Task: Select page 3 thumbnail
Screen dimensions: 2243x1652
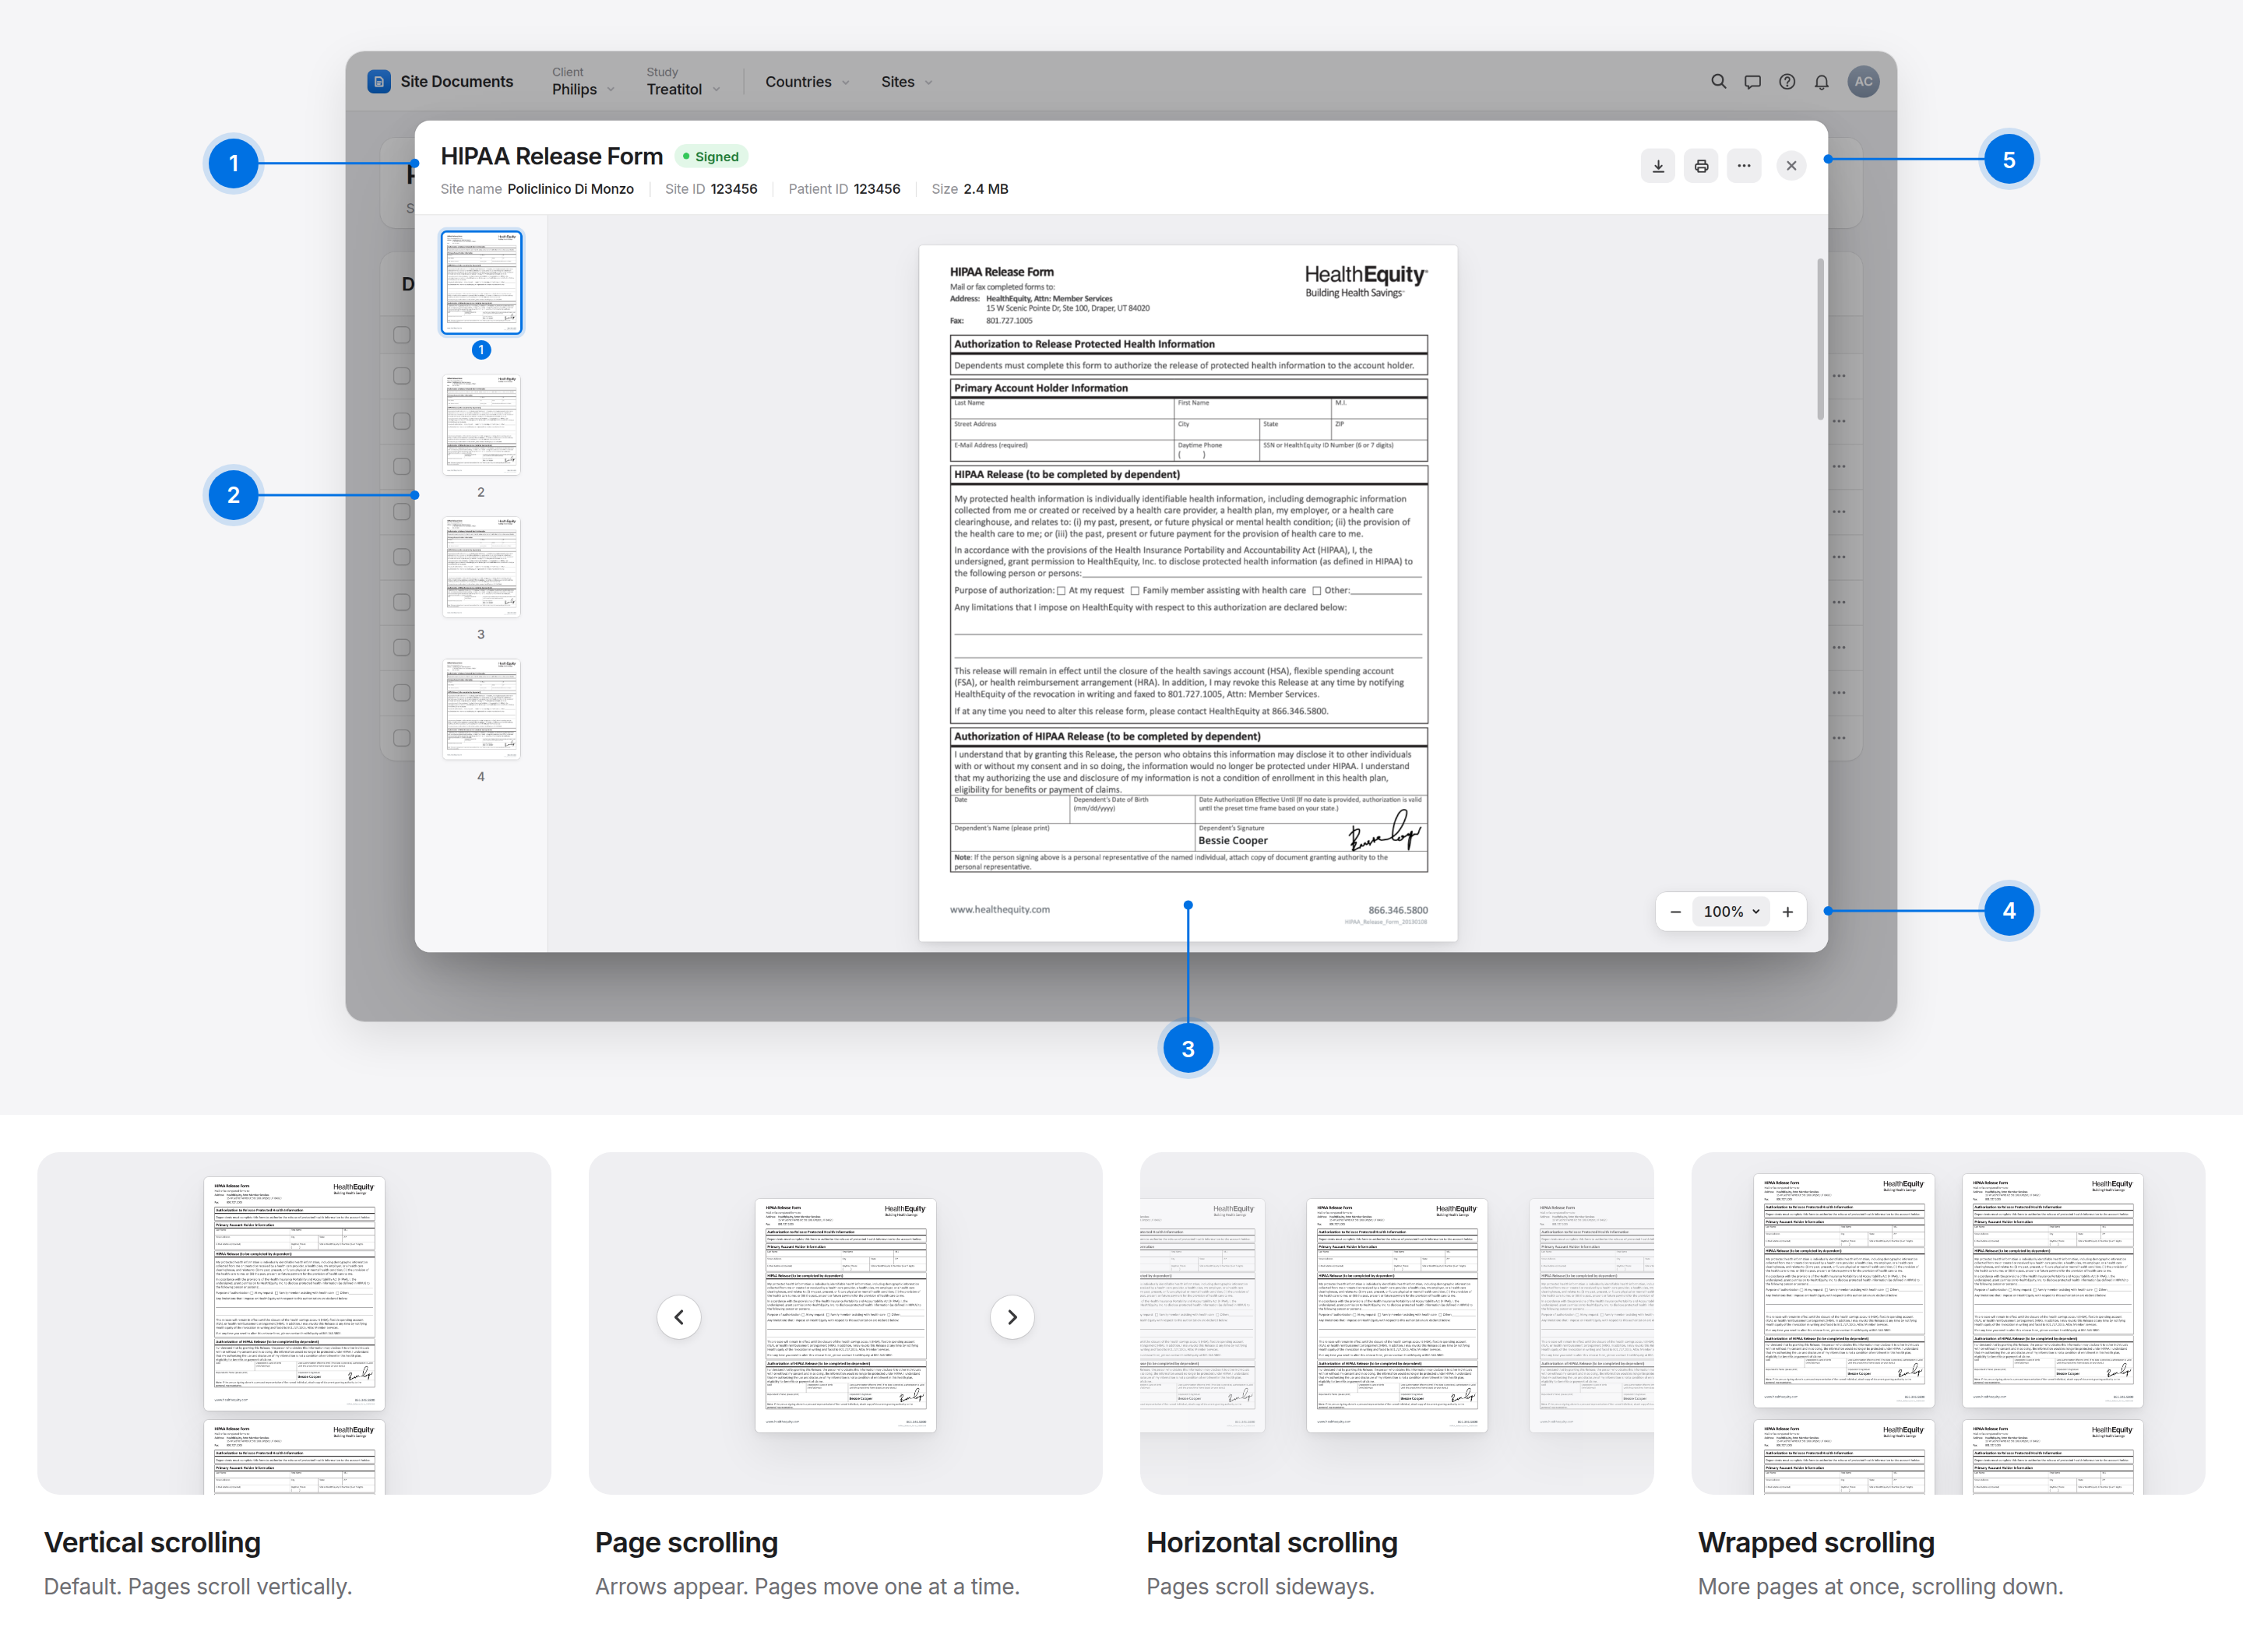Action: [481, 567]
